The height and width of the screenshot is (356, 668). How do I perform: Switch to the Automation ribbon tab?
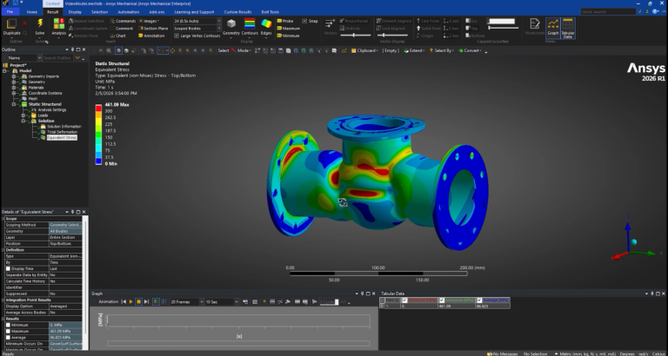pos(128,12)
